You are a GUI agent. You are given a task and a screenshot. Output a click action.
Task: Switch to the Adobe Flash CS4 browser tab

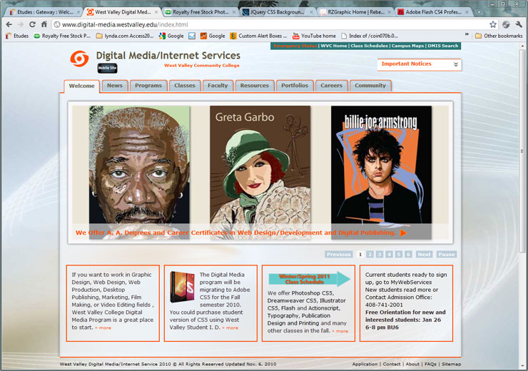[x=432, y=12]
